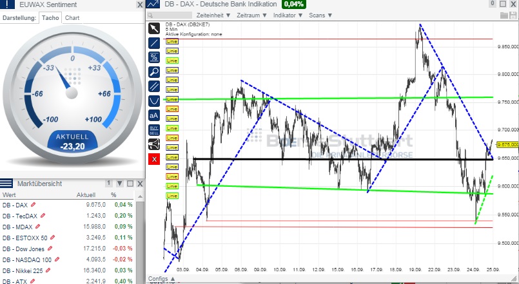This screenshot has width=519, height=284.
Task: Open the Zeitraum dropdown
Action: pyautogui.click(x=251, y=15)
